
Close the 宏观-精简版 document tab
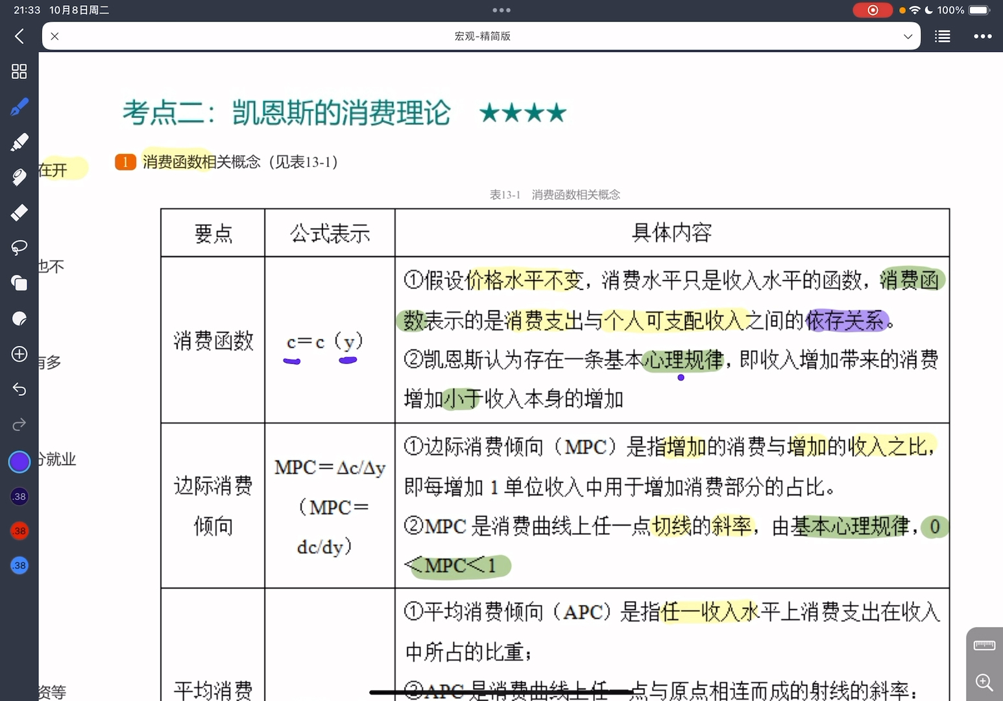(x=54, y=36)
